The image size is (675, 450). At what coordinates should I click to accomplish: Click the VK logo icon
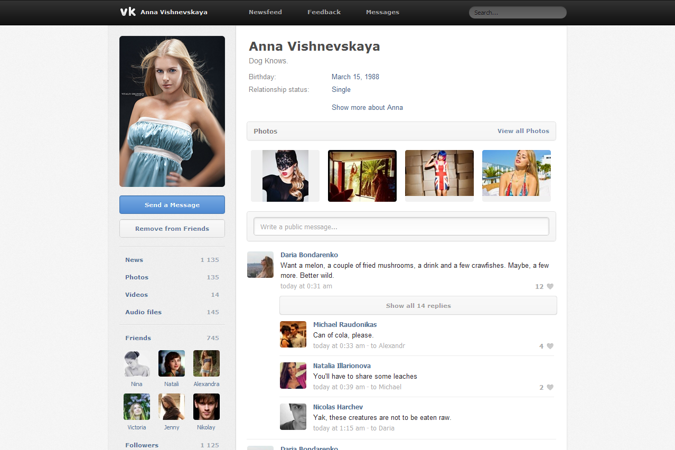pos(128,12)
